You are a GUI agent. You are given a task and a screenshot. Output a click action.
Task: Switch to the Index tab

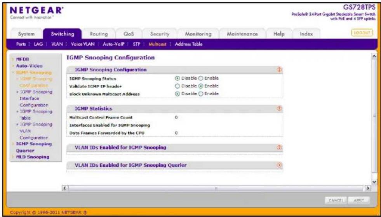pos(306,34)
